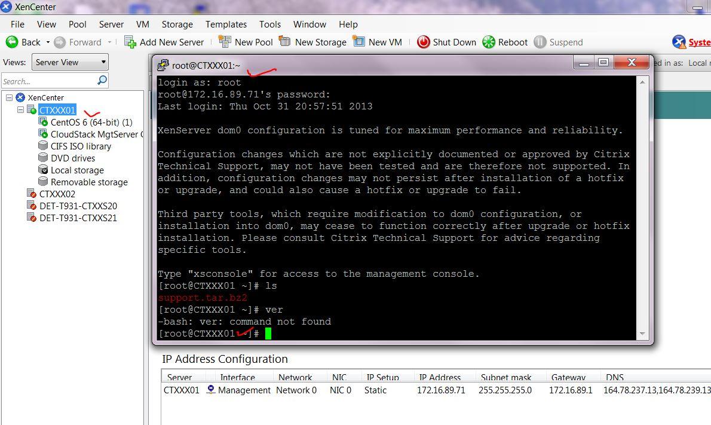
Task: Click the XenCenter root node icon
Action: coord(20,97)
